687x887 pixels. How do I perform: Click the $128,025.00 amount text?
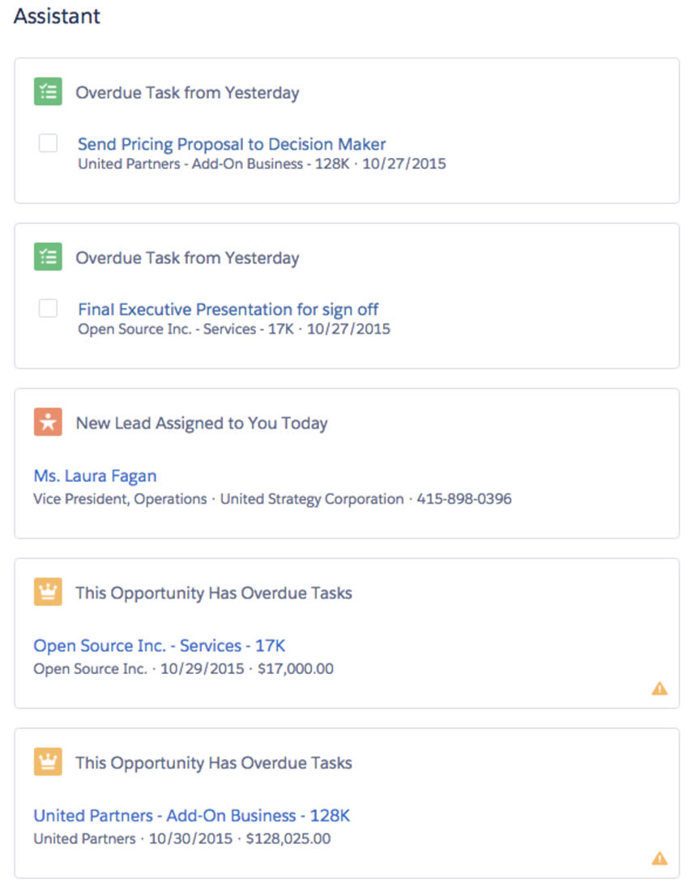click(x=292, y=838)
